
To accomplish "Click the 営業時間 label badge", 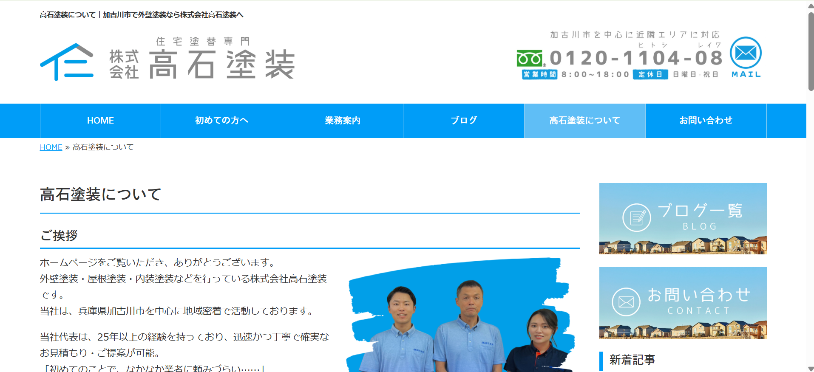I will coord(539,75).
